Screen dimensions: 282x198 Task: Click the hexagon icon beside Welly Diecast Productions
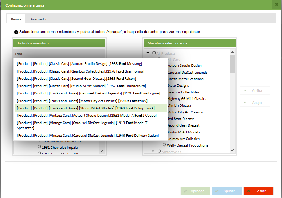[x=164, y=145]
